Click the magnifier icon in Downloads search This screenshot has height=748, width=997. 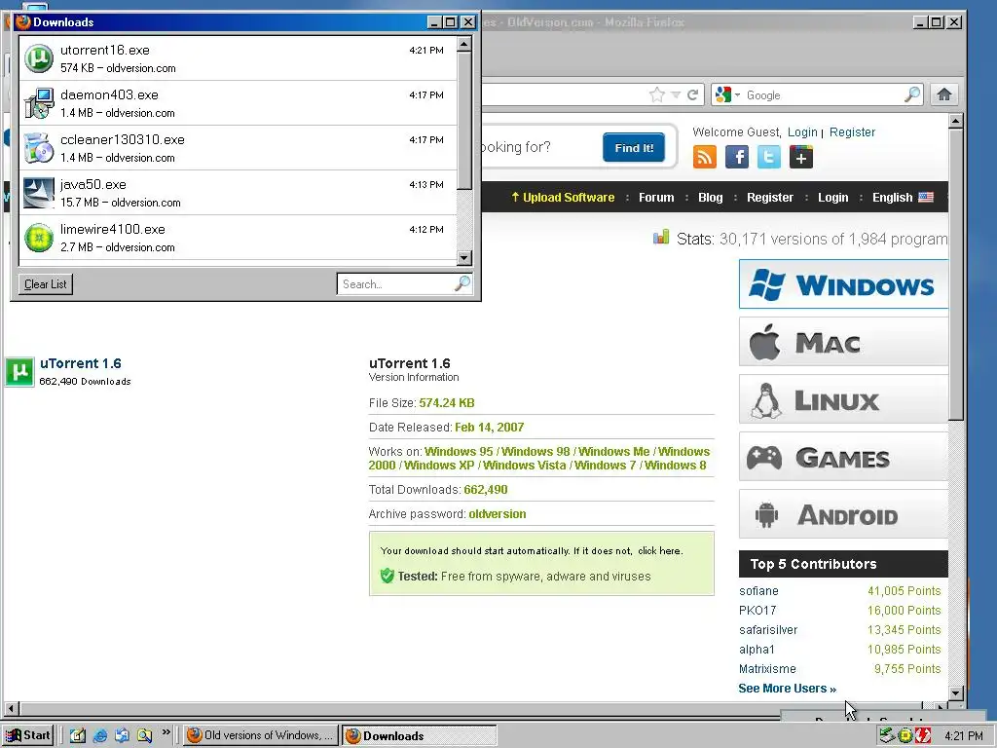462,283
